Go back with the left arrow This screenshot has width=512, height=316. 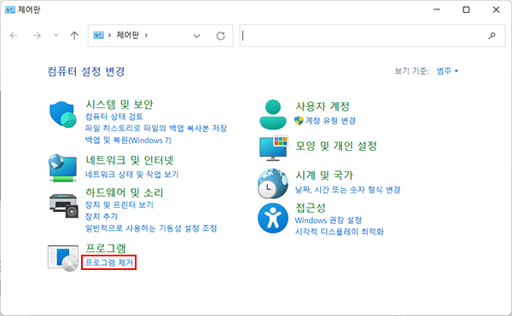click(14, 35)
